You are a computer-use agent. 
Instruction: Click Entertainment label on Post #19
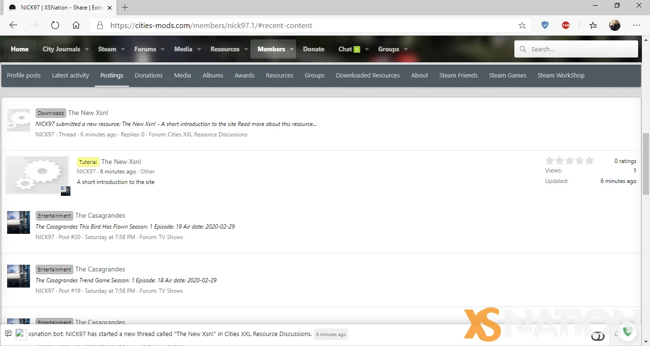point(54,269)
